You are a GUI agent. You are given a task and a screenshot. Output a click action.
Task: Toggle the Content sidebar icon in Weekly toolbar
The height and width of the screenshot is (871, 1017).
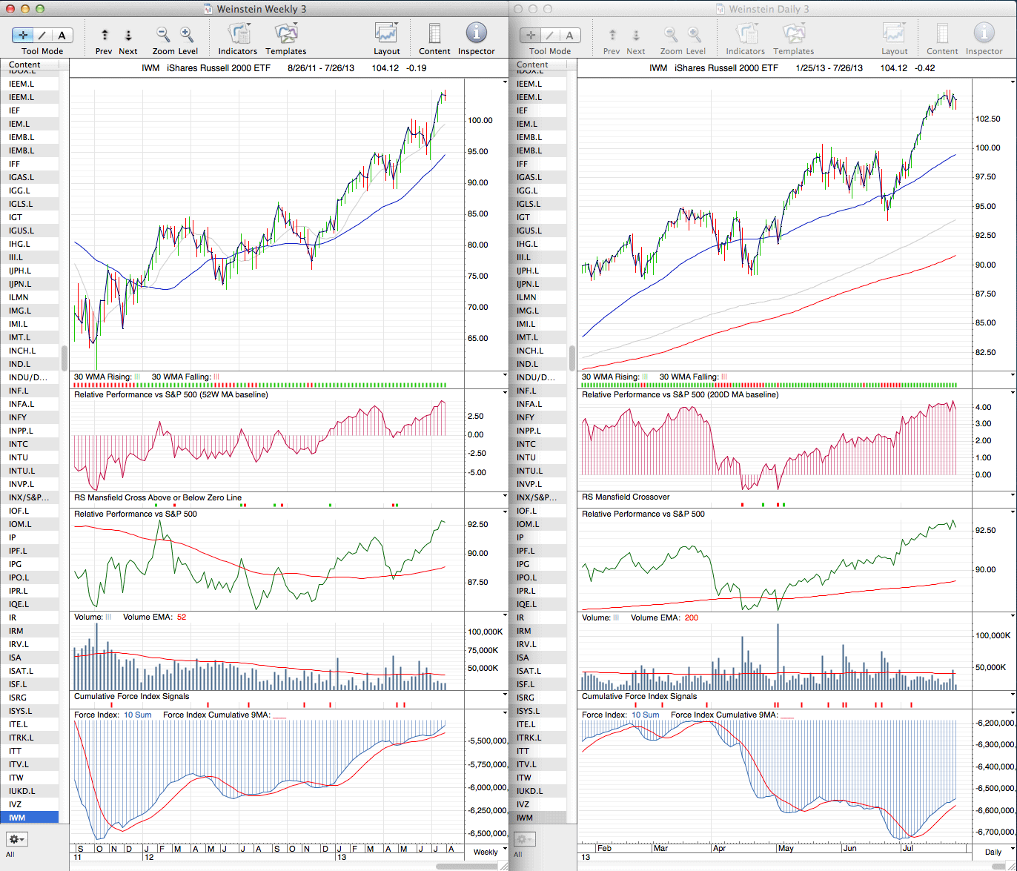click(x=434, y=34)
